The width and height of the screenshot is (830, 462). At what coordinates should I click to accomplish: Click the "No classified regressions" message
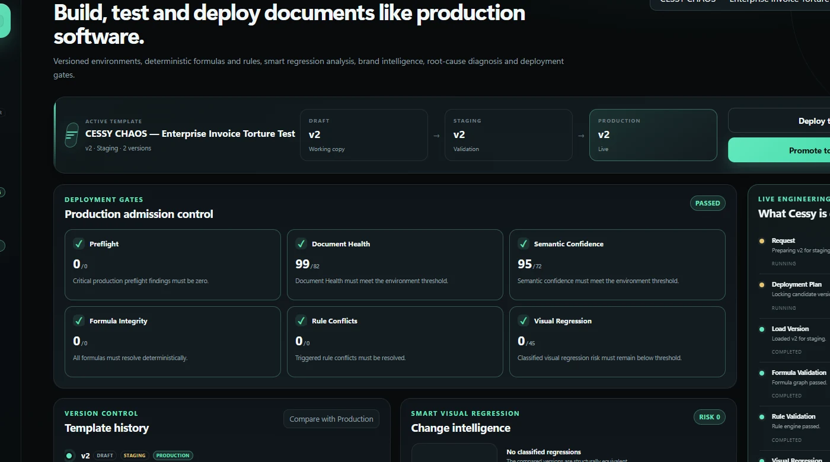pyautogui.click(x=544, y=452)
